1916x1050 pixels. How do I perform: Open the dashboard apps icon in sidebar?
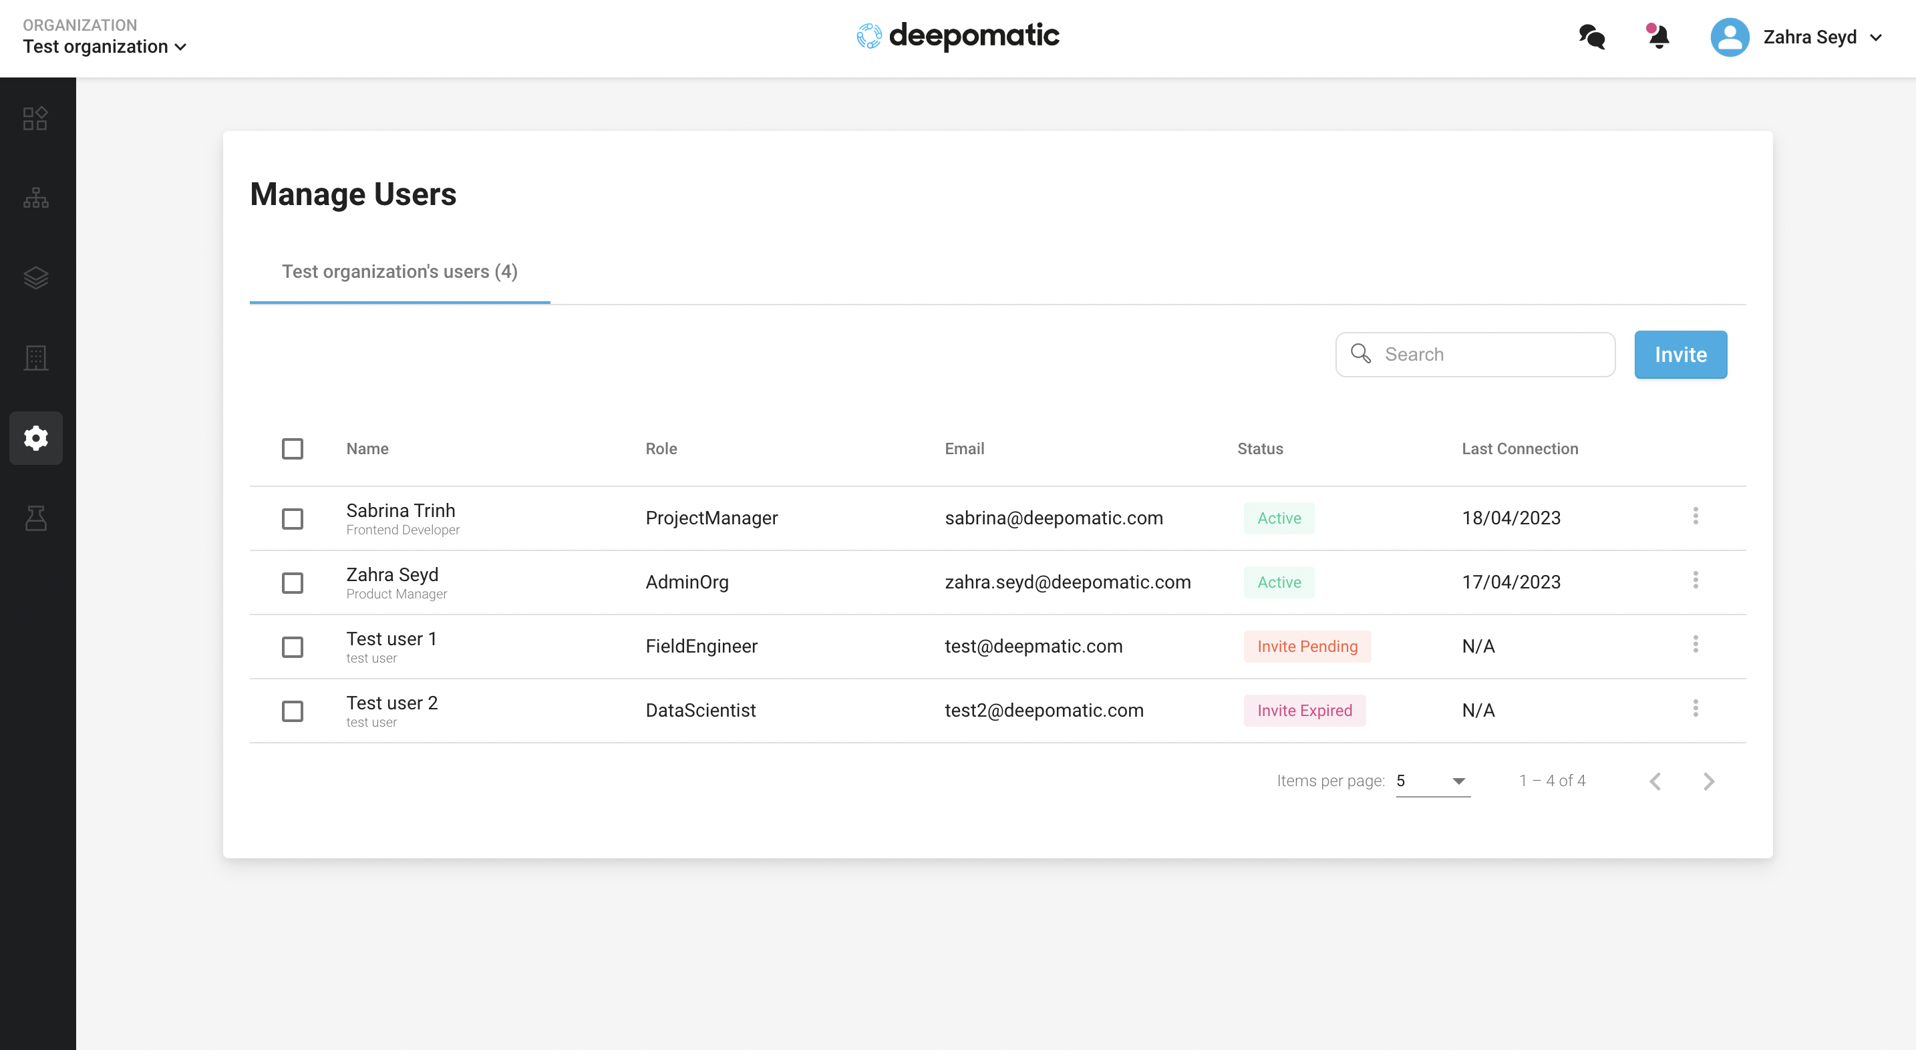point(35,118)
